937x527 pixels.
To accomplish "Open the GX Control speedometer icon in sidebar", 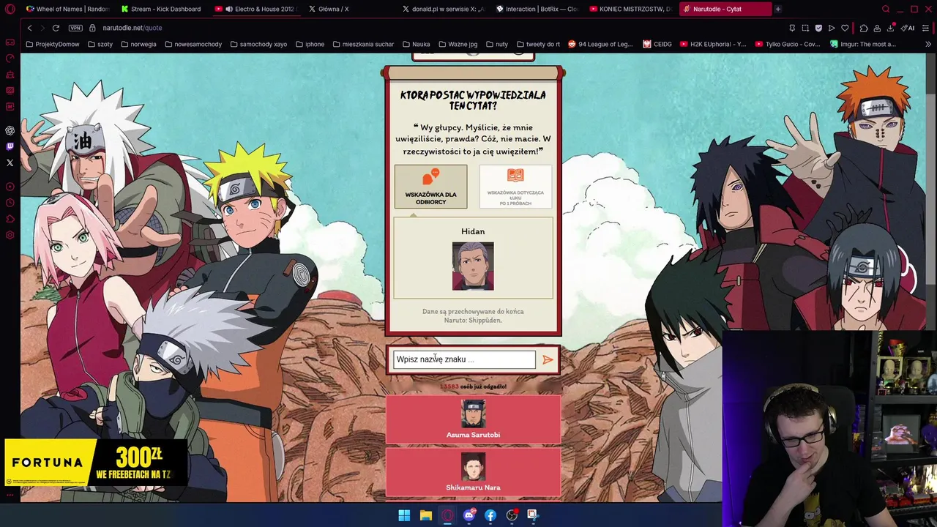I will coord(10,59).
